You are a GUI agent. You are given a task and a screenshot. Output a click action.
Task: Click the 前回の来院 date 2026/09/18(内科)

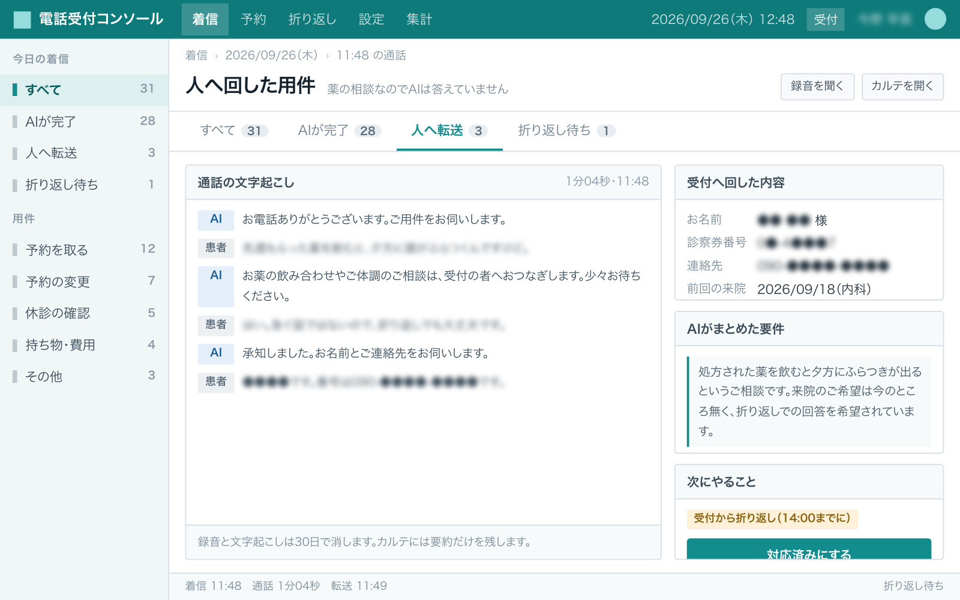(814, 289)
